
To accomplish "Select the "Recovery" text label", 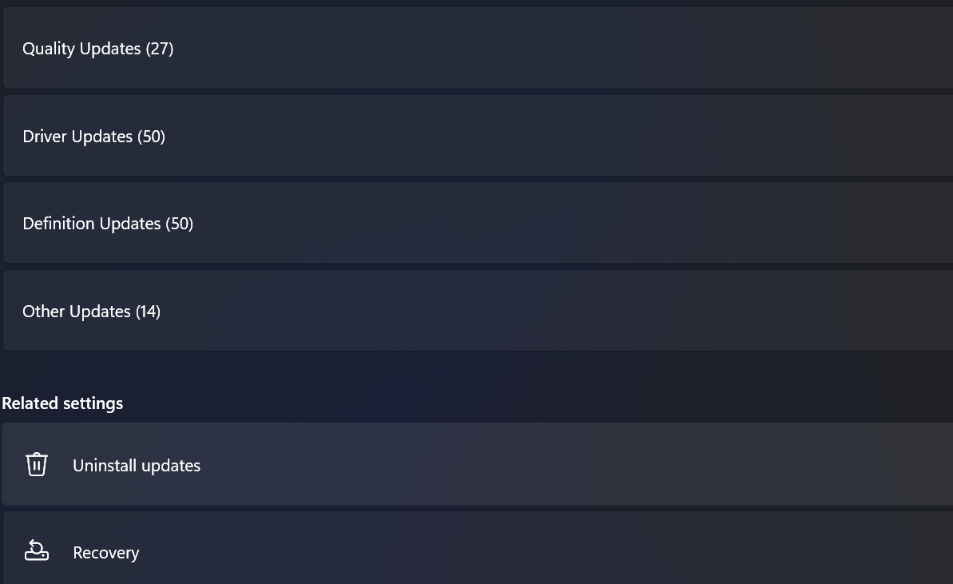I will coord(105,553).
